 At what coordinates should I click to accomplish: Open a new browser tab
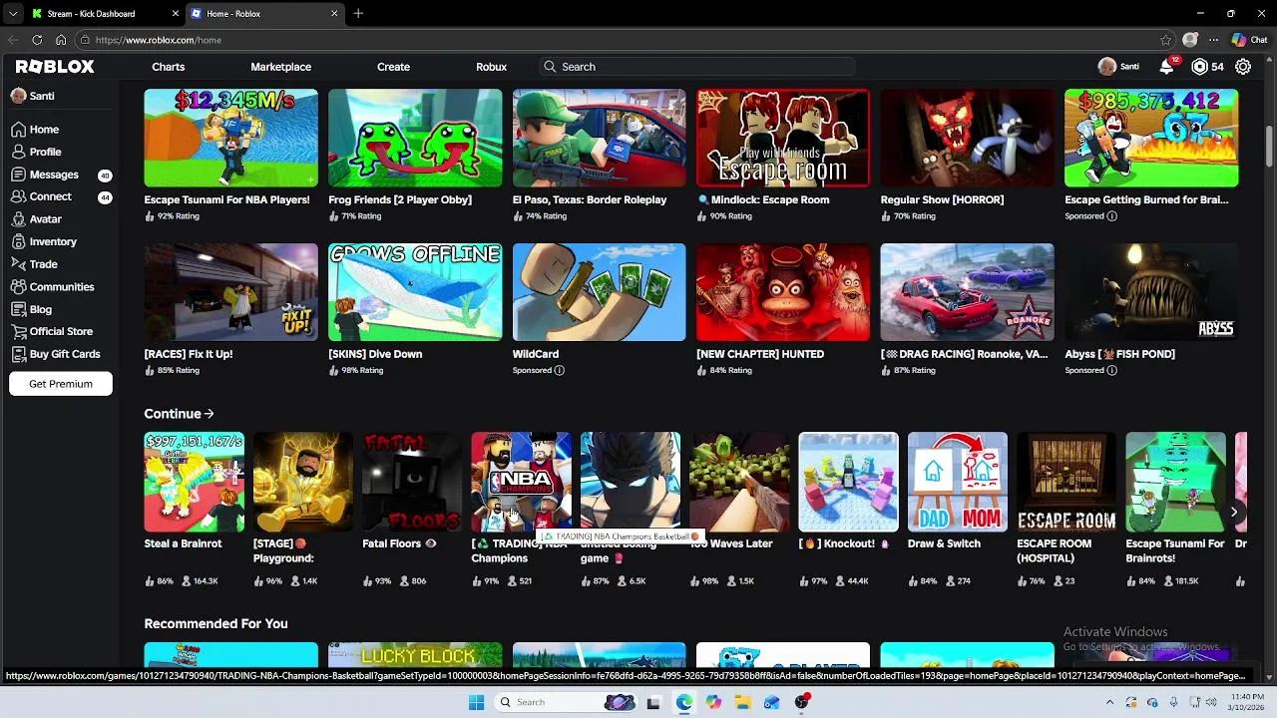[358, 14]
